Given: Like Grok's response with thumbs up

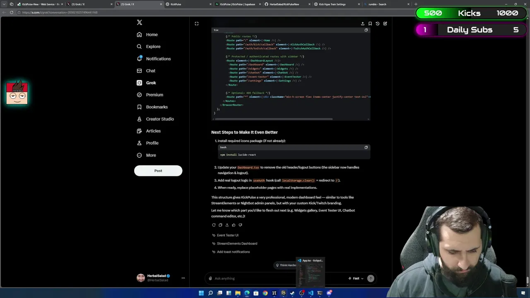Looking at the screenshot, I should coord(234,225).
